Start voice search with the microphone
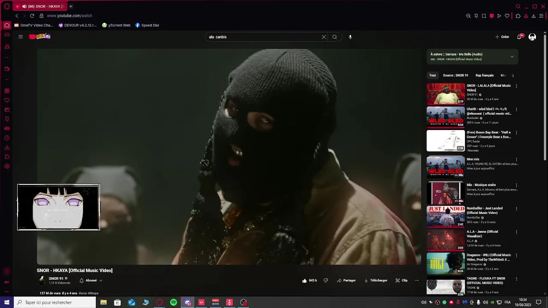Screen dimensions: 548x308 click(x=350, y=37)
